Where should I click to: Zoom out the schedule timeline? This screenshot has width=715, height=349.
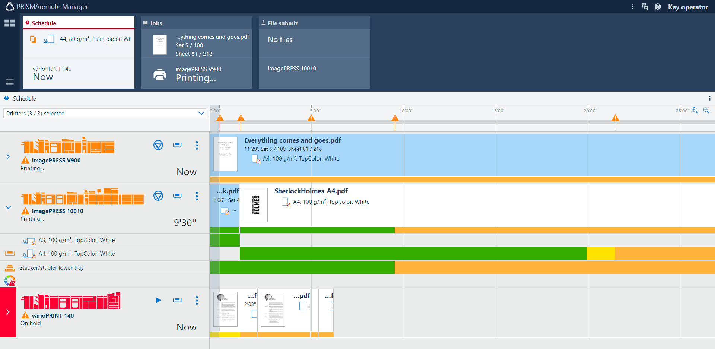(706, 111)
